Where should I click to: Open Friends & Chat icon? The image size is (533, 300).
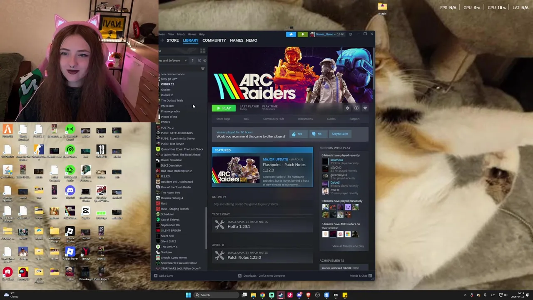[370, 275]
